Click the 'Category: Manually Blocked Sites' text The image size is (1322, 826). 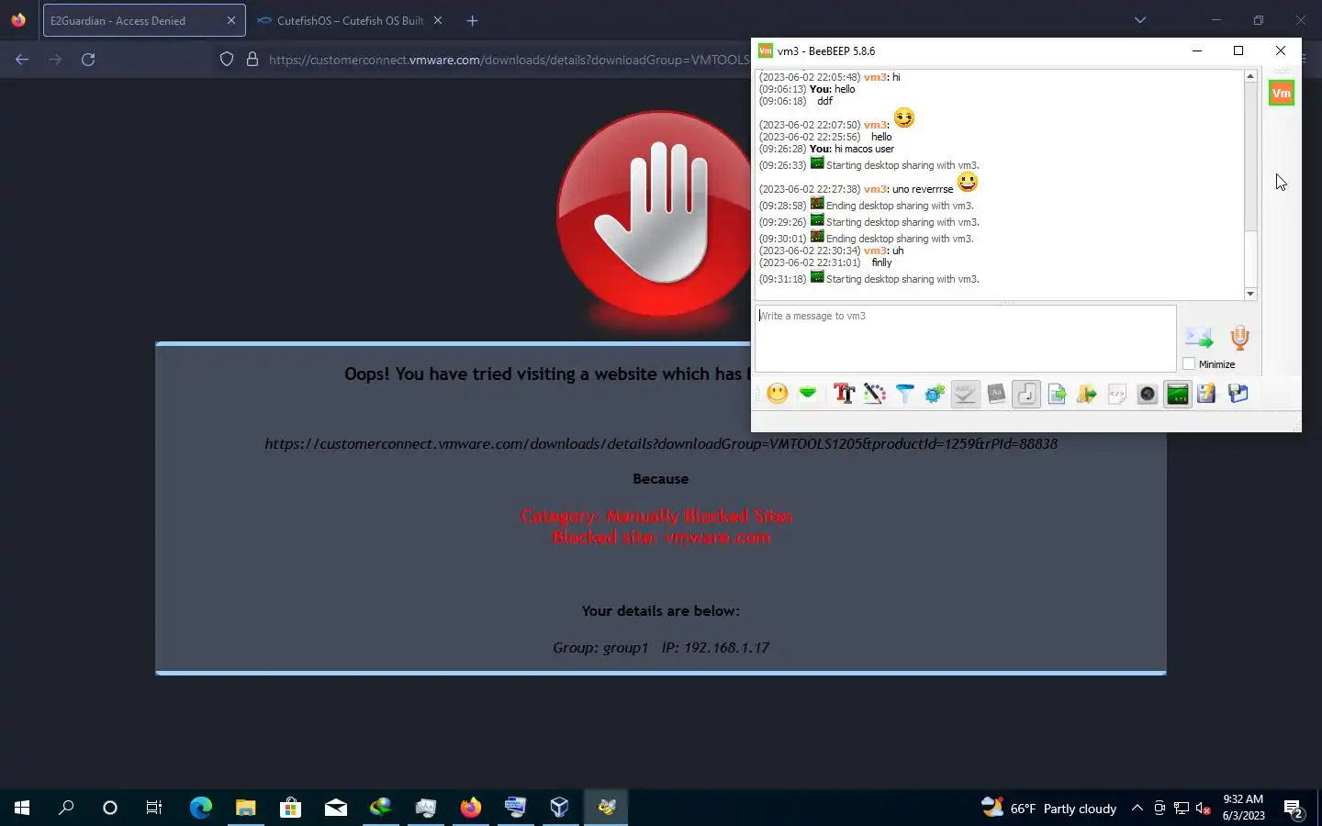click(x=657, y=516)
